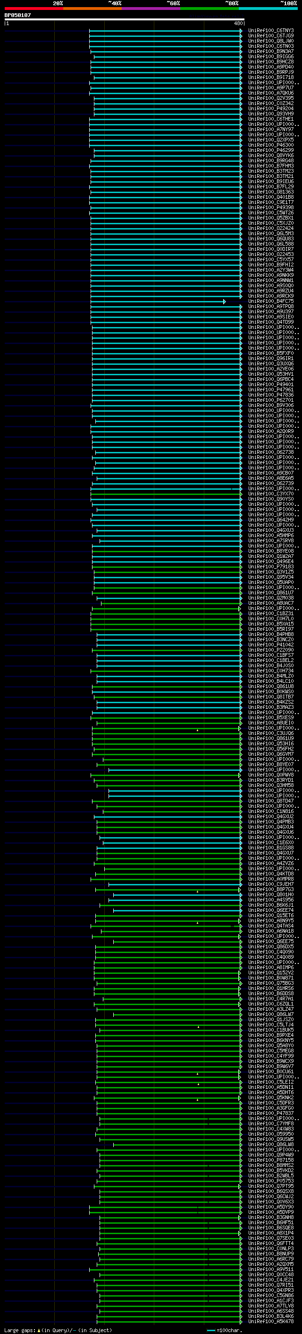Select hit label UniRef100_B4PHB8
The image size is (302, 1334).
(x=270, y=635)
